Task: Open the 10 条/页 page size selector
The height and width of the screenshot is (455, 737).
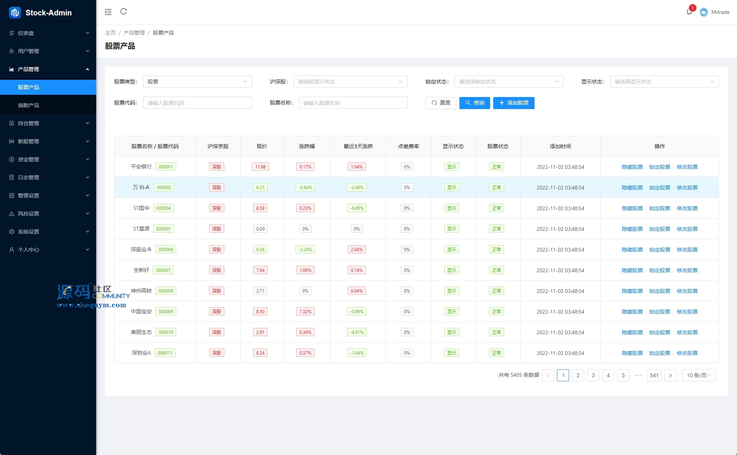Action: coord(699,375)
